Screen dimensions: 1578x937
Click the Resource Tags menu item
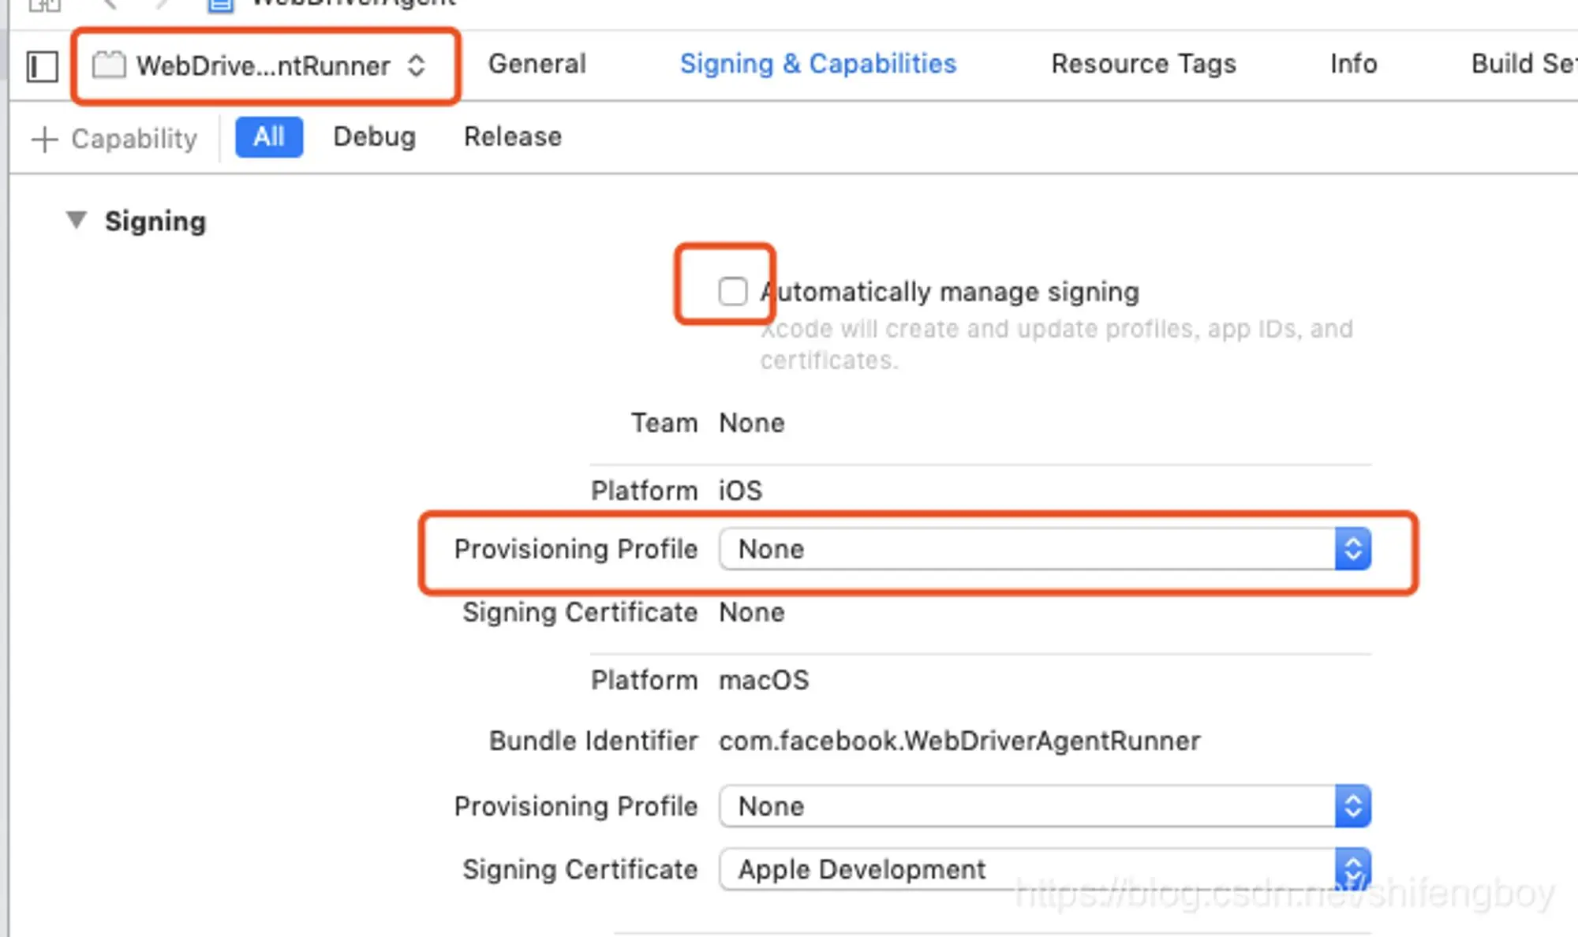[x=1142, y=64]
